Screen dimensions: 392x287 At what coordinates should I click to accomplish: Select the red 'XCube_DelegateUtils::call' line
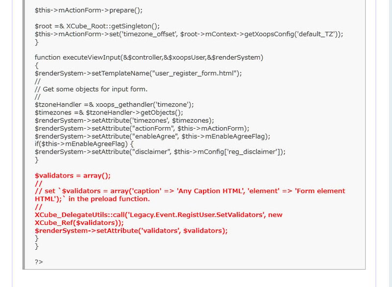point(158,215)
